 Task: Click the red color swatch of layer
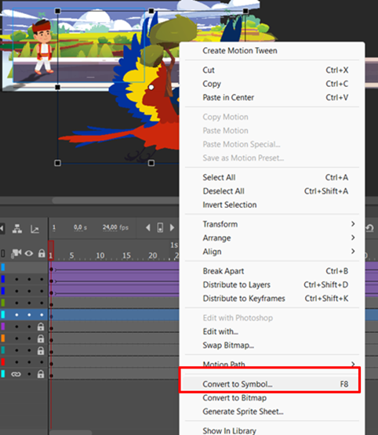click(x=3, y=362)
